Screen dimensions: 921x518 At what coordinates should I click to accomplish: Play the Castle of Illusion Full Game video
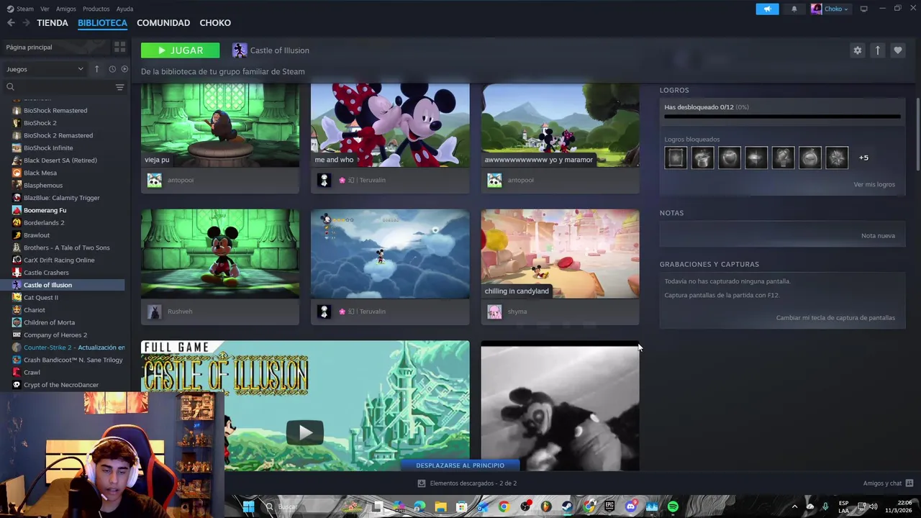tap(305, 432)
